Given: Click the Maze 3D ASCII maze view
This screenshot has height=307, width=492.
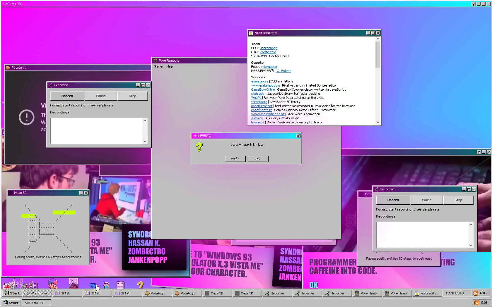Looking at the screenshot, I should click(x=48, y=228).
